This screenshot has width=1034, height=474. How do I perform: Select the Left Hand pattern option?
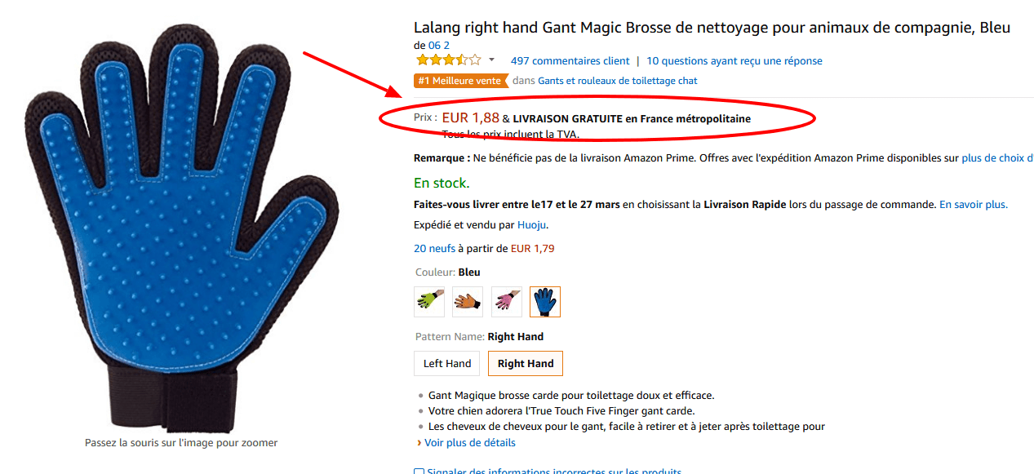446,363
